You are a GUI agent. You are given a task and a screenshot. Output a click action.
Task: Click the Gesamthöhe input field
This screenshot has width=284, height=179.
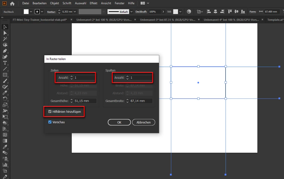click(x=85, y=101)
